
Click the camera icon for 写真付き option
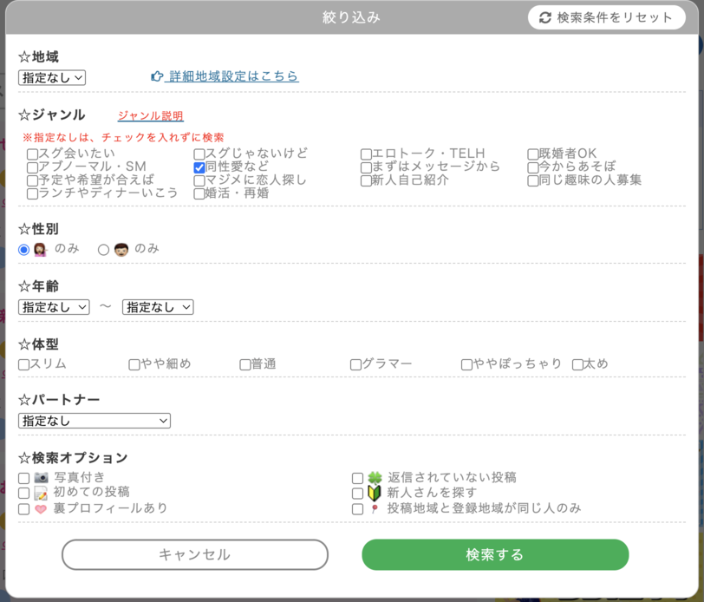[x=41, y=478]
